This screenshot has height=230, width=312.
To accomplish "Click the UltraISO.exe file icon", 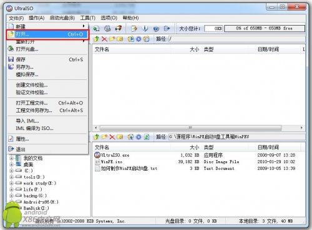I will (97, 155).
